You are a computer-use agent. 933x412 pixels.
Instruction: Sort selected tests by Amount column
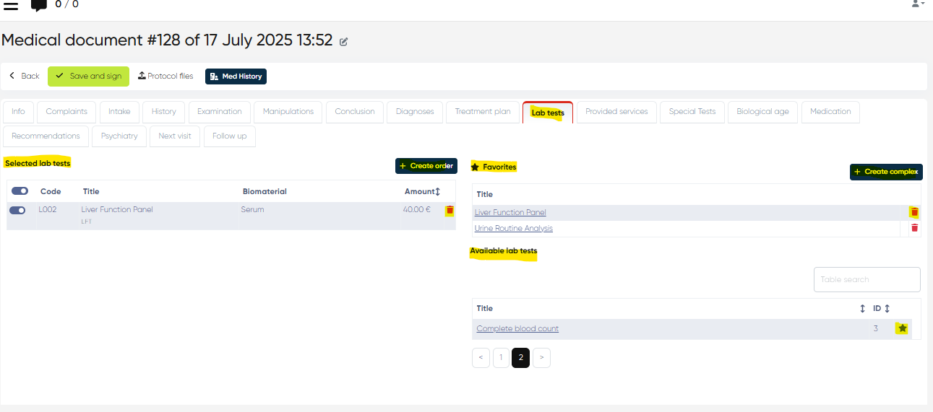(x=437, y=192)
